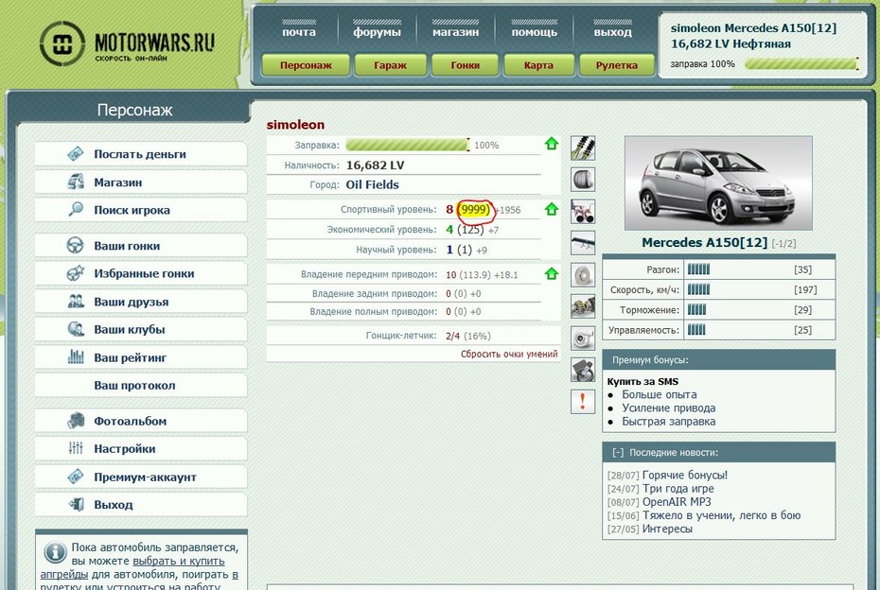Click the cash value 16,682 LV
Viewport: 880px width, 590px height.
(375, 165)
